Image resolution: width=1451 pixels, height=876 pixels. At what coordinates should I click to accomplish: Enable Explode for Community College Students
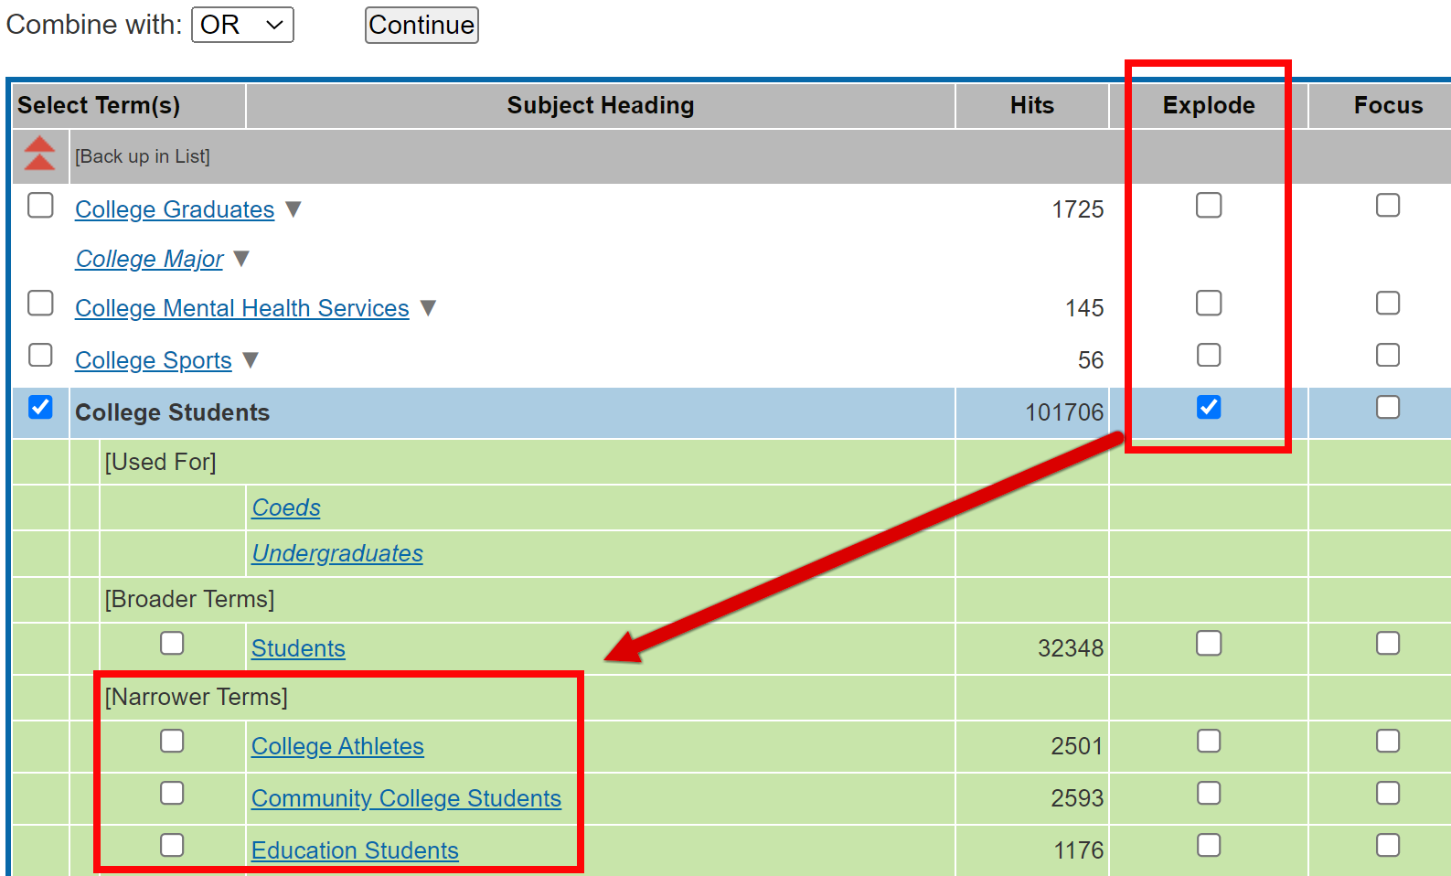click(x=1209, y=793)
